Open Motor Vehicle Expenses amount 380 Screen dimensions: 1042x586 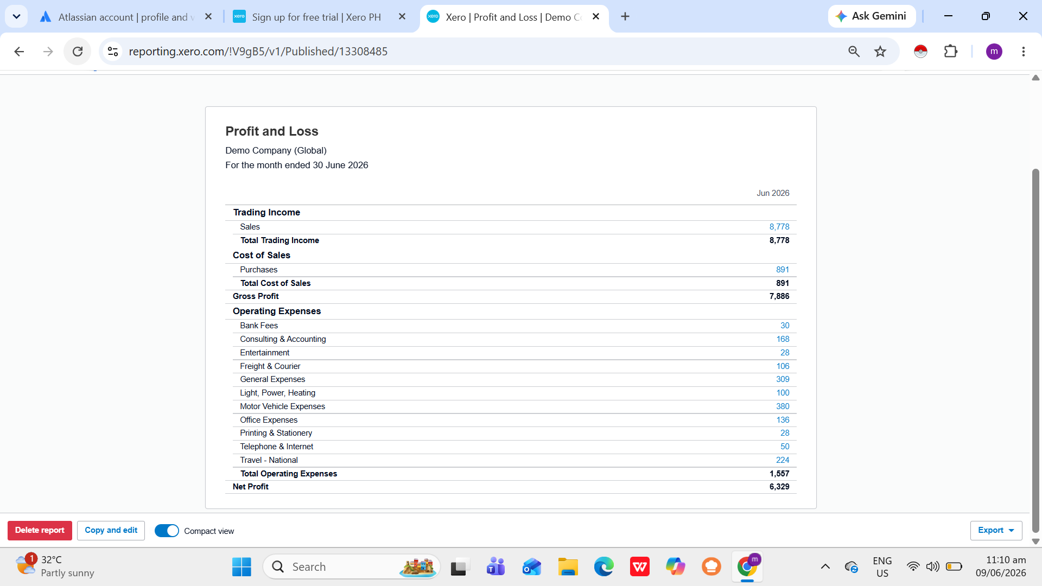(x=783, y=406)
